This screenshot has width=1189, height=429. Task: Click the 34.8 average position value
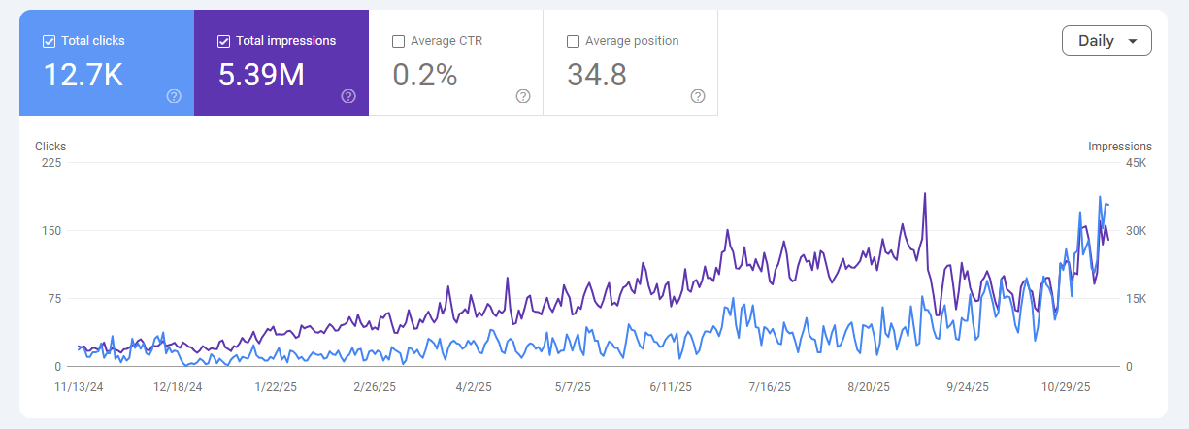596,75
